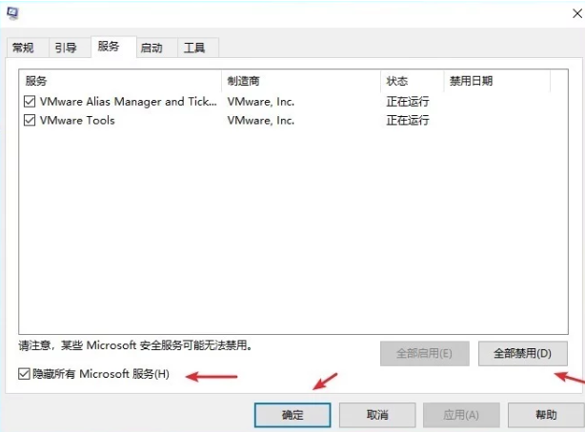Screen dimensions: 585x432
Task: Select the VMware Alias Manager service name
Action: click(128, 101)
